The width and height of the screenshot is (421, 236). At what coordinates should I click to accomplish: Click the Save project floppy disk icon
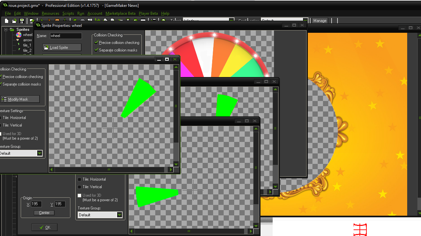22,21
